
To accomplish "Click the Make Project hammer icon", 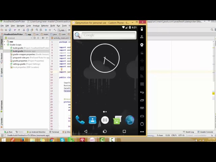I will [55, 30].
